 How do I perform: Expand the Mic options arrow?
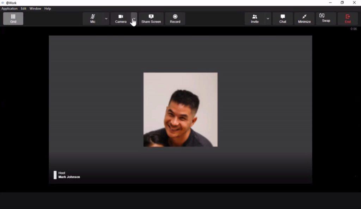tap(106, 18)
